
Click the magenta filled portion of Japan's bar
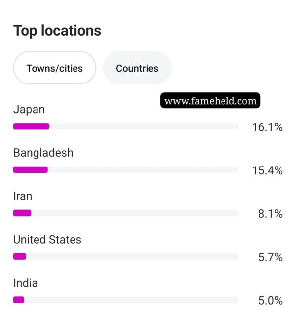31,126
